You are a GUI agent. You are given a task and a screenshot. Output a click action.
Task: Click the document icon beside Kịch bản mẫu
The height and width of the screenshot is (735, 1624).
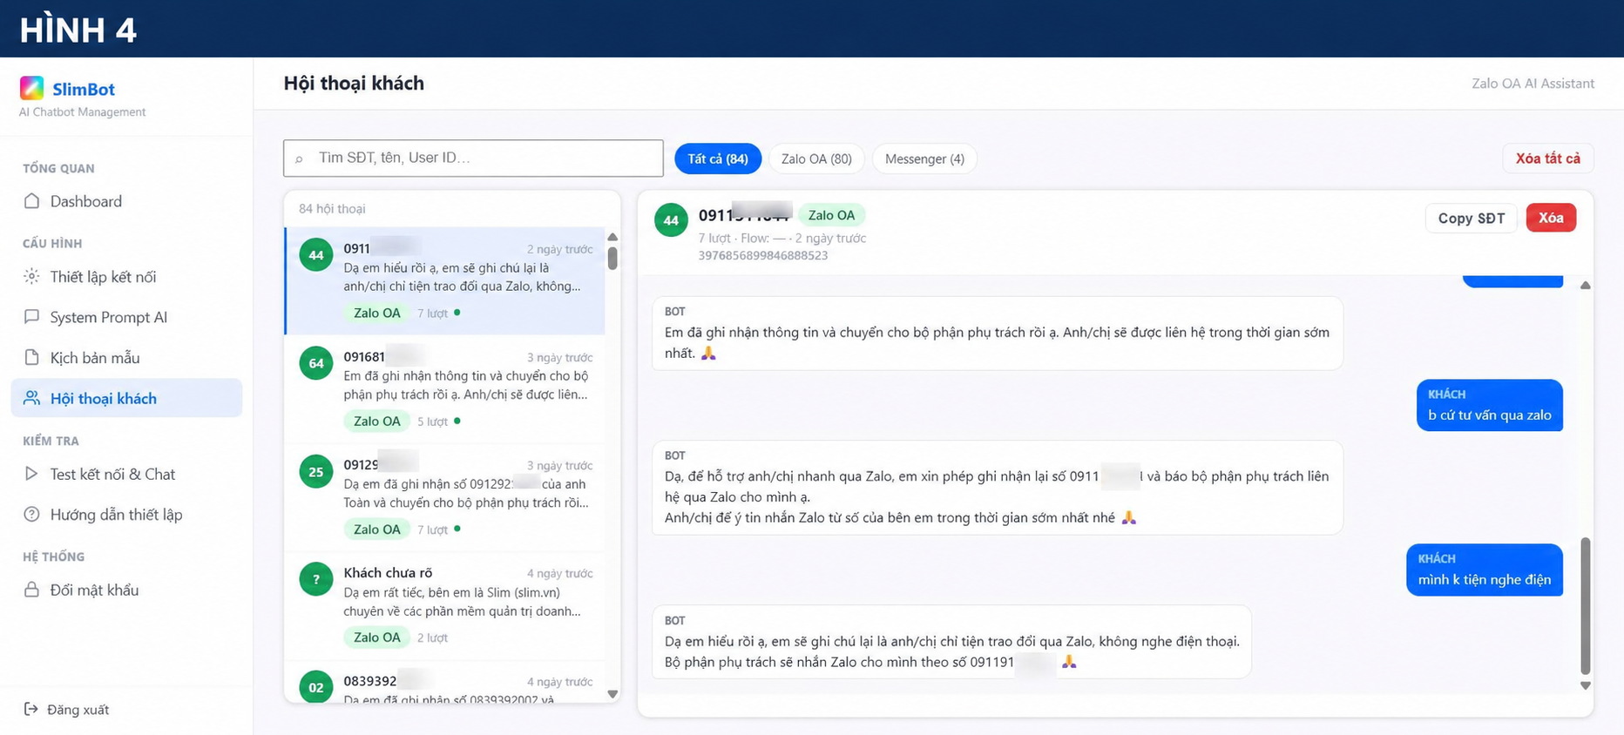point(31,358)
